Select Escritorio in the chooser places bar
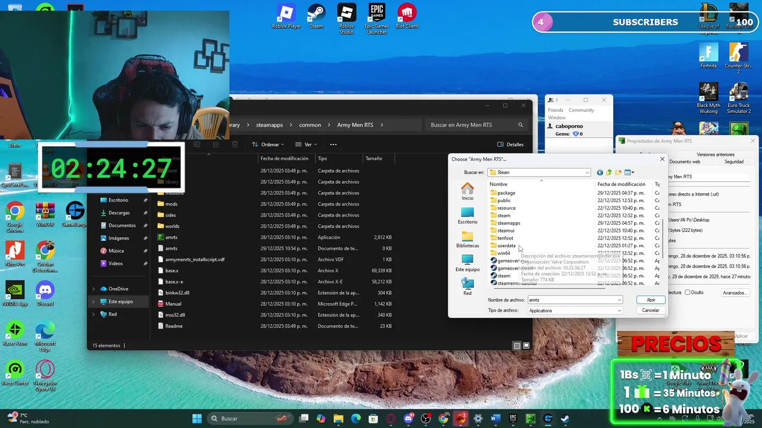762x428 pixels. pos(467,216)
